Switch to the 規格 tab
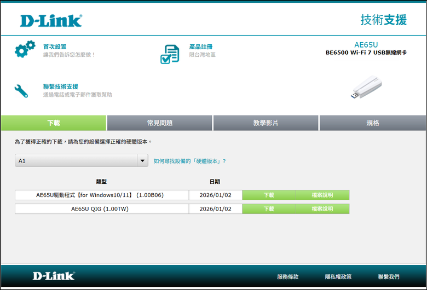 373,123
